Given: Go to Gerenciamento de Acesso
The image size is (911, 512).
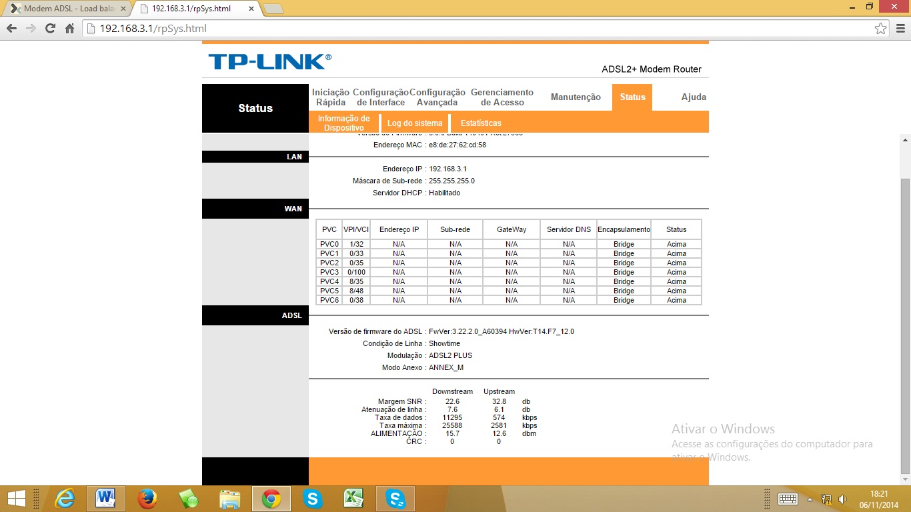Looking at the screenshot, I should point(502,97).
